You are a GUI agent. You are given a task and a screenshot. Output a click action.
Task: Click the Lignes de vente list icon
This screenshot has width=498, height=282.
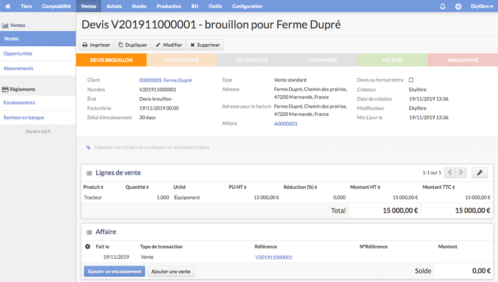click(x=89, y=173)
